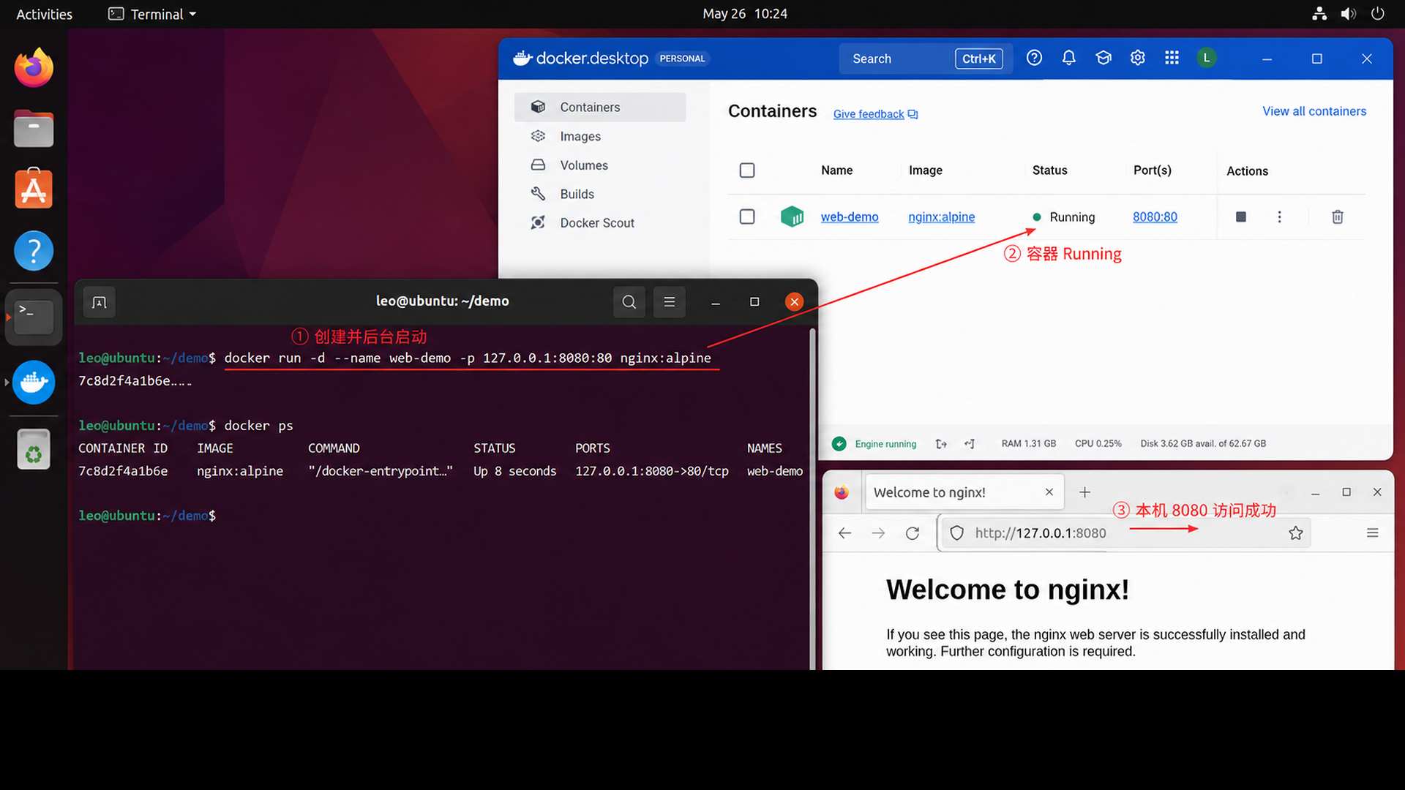The width and height of the screenshot is (1405, 790).
Task: Click the shield icon in Firefox address bar
Action: point(957,533)
